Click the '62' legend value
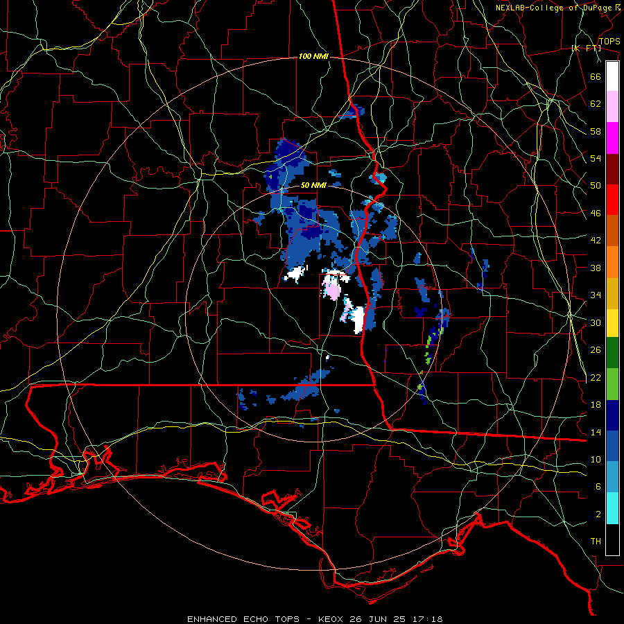The height and width of the screenshot is (624, 624). [x=596, y=104]
